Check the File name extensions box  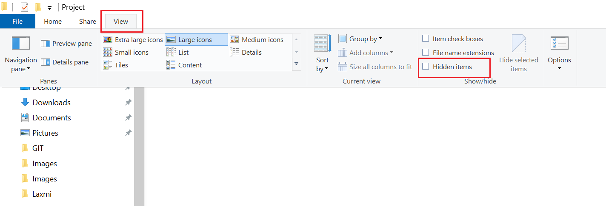pyautogui.click(x=426, y=53)
